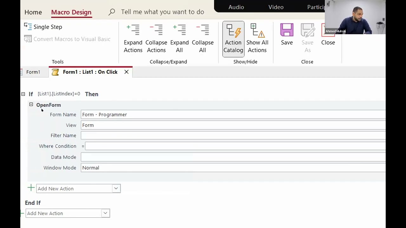Click the End If label

pyautogui.click(x=33, y=203)
